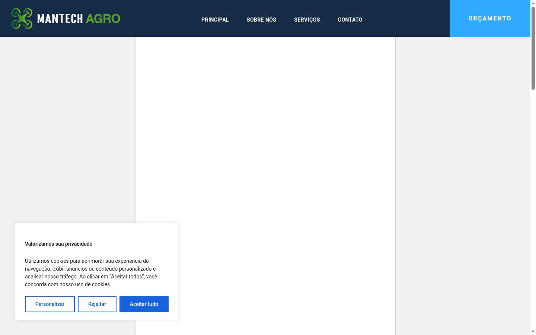Click the Mantech Agro drone logo icon
Viewport: 536px width, 335px height.
tap(22, 18)
